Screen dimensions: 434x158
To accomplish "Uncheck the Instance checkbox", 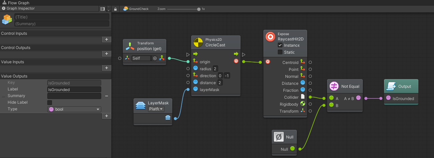I will tap(280, 45).
